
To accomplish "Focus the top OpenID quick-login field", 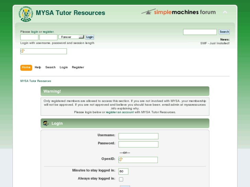I will point(44,51).
